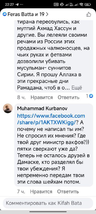Tap the status bar overflow dots icon

click(22, 5)
